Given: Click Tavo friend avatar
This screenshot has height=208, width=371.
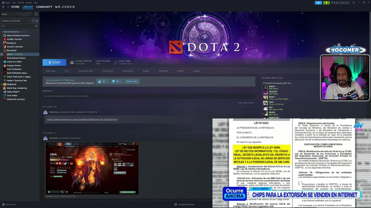Looking at the screenshot, I should point(265,103).
